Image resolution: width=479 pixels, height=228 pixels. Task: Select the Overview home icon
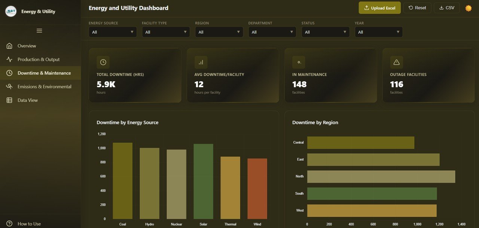point(10,46)
